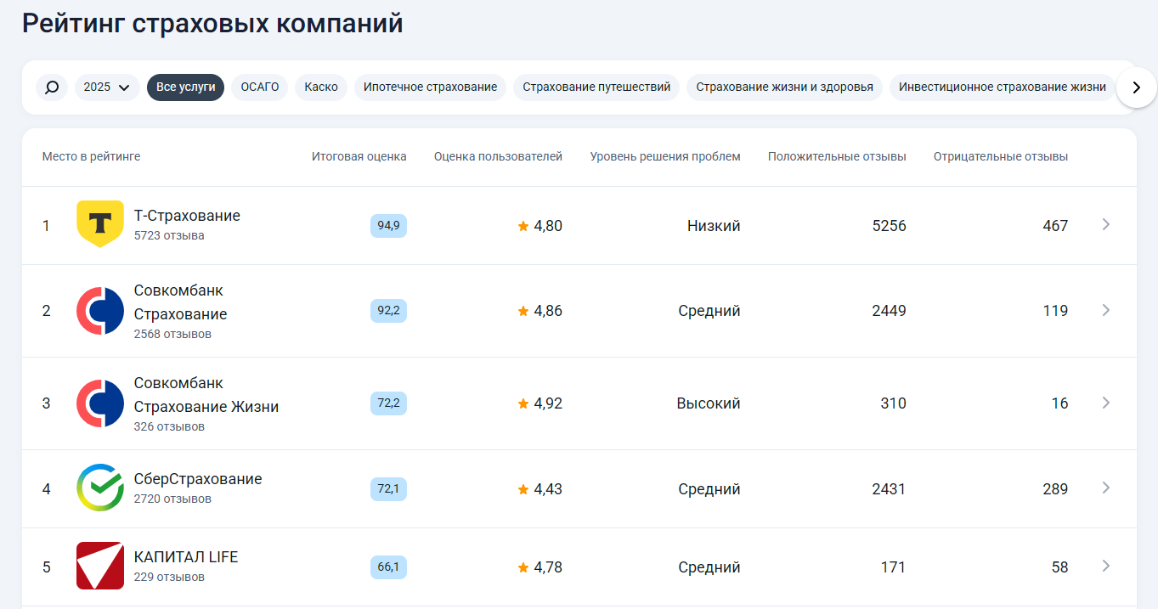Viewport: 1158px width, 609px height.
Task: Select the ОСАГО filter tab
Action: point(260,87)
